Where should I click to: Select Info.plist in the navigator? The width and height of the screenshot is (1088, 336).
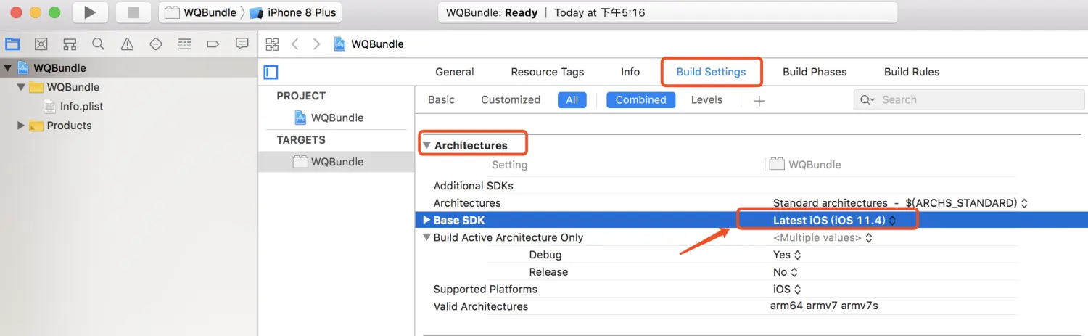point(81,106)
